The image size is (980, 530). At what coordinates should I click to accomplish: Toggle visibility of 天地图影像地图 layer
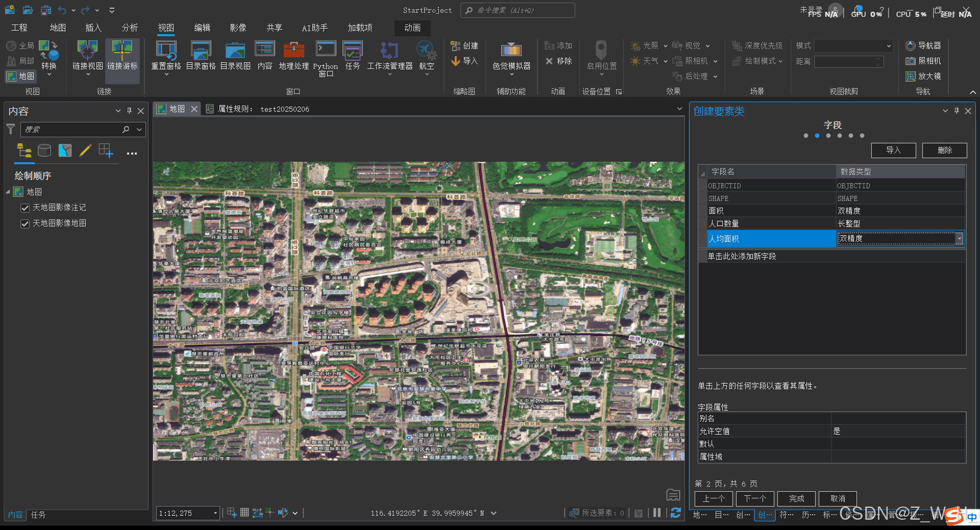[25, 224]
